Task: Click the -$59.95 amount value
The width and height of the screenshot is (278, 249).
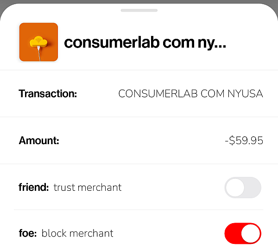Action: pos(244,141)
